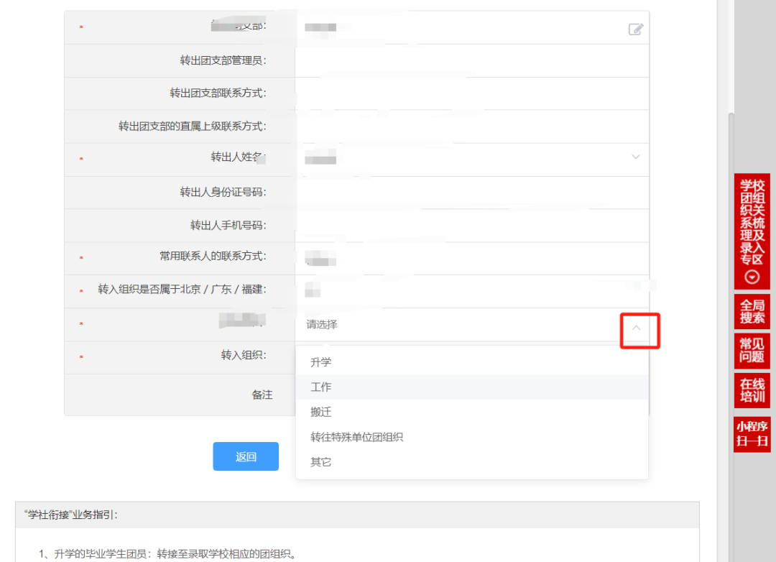Screen dimensions: 776x562
Task: Click the 常用联系人的联系方式 input field
Action: point(471,257)
